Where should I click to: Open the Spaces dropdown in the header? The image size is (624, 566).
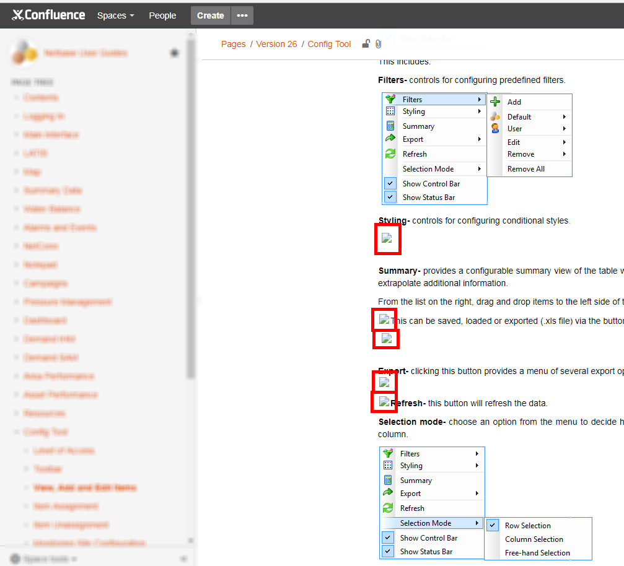point(116,15)
